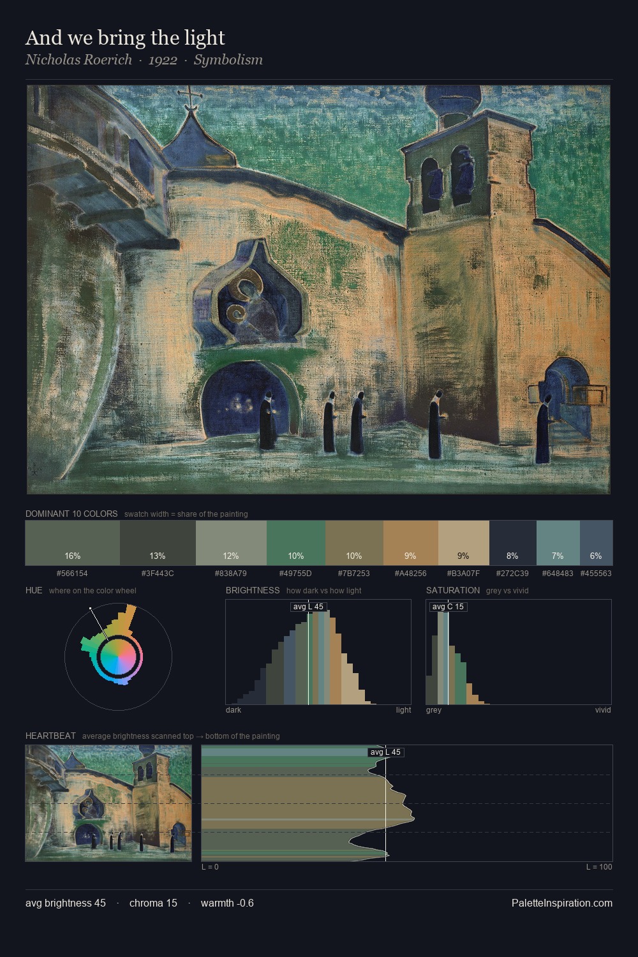Click the 'avg C 15' label
Screen dimensions: 638x957
coord(448,607)
